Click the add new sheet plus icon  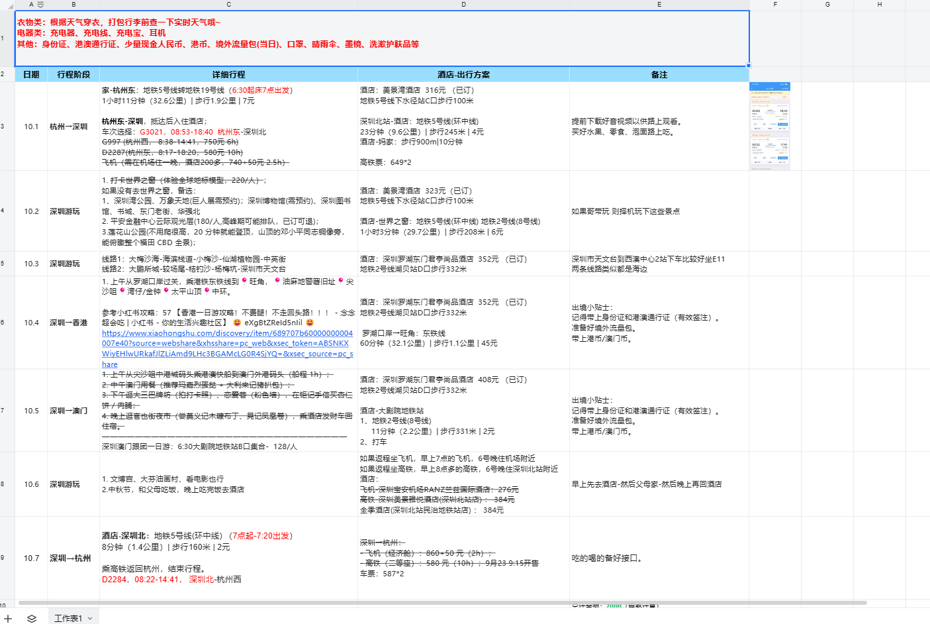[x=8, y=618]
